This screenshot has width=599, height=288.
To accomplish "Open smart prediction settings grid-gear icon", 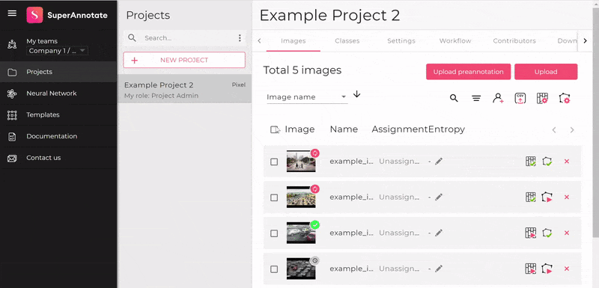I will 542,99.
